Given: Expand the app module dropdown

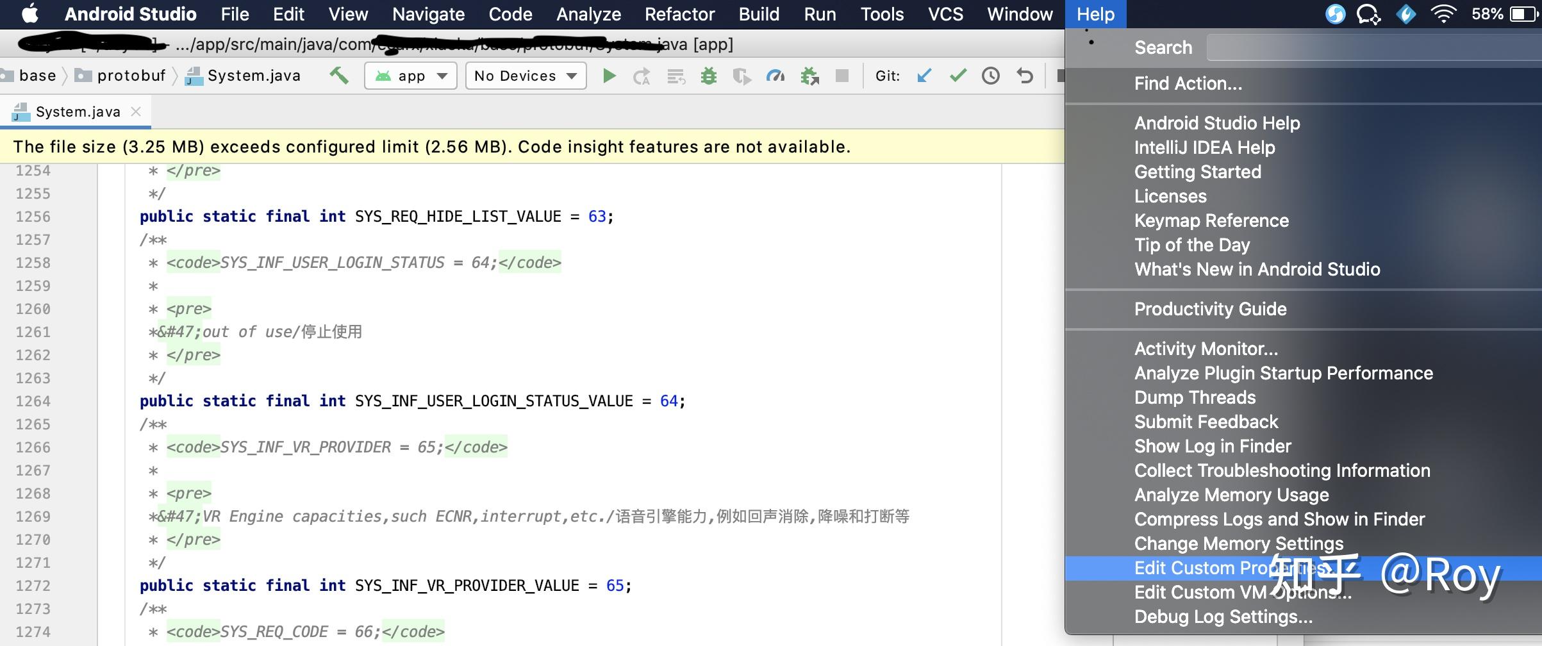Looking at the screenshot, I should point(410,75).
